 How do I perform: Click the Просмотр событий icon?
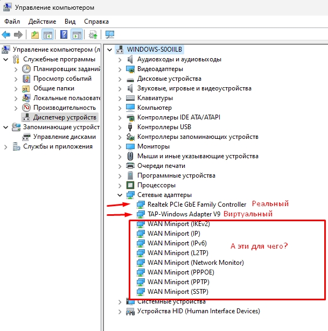(26, 79)
